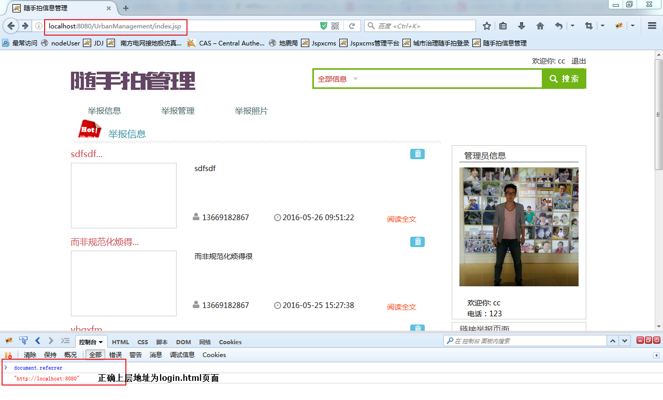Open the CAS – Central Authe... bookmark
The width and height of the screenshot is (663, 400).
pyautogui.click(x=226, y=43)
